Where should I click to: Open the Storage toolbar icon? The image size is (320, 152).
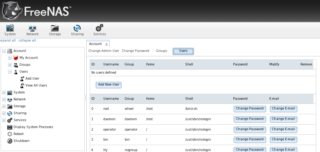[55, 28]
